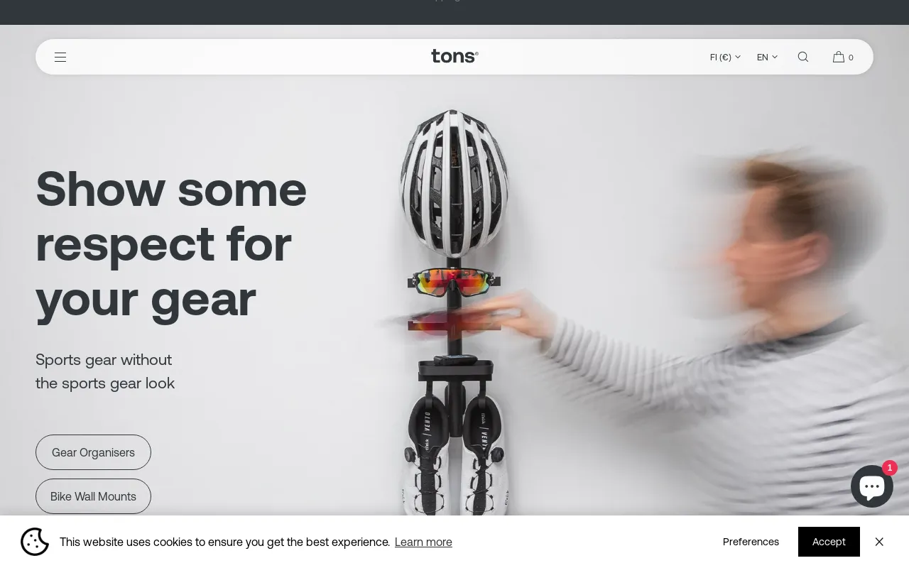Click the Bike Wall Mounts button
The width and height of the screenshot is (909, 568).
pos(93,496)
